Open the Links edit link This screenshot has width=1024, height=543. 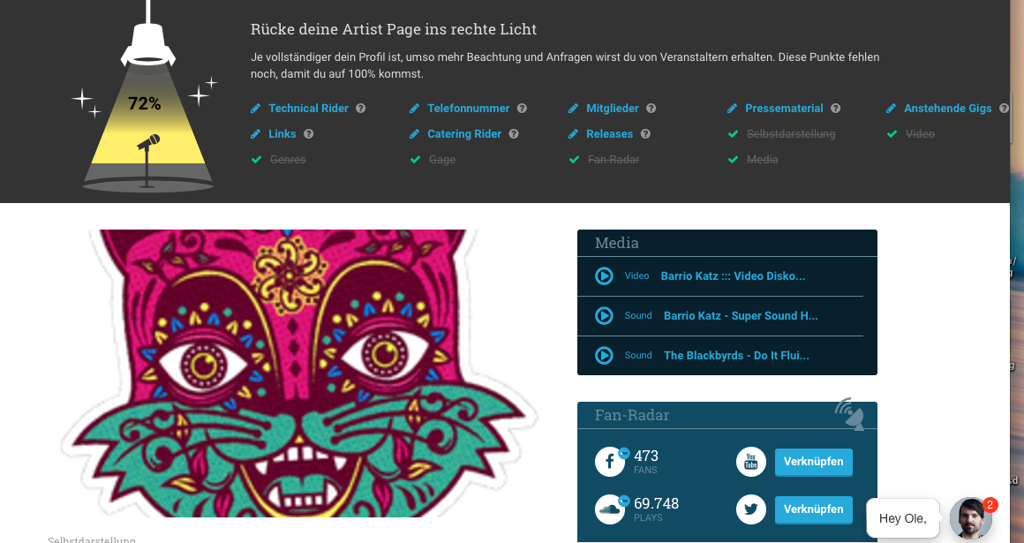coord(282,134)
